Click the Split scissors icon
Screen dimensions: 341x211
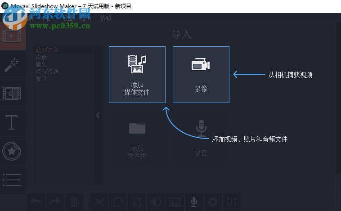pos(99,202)
